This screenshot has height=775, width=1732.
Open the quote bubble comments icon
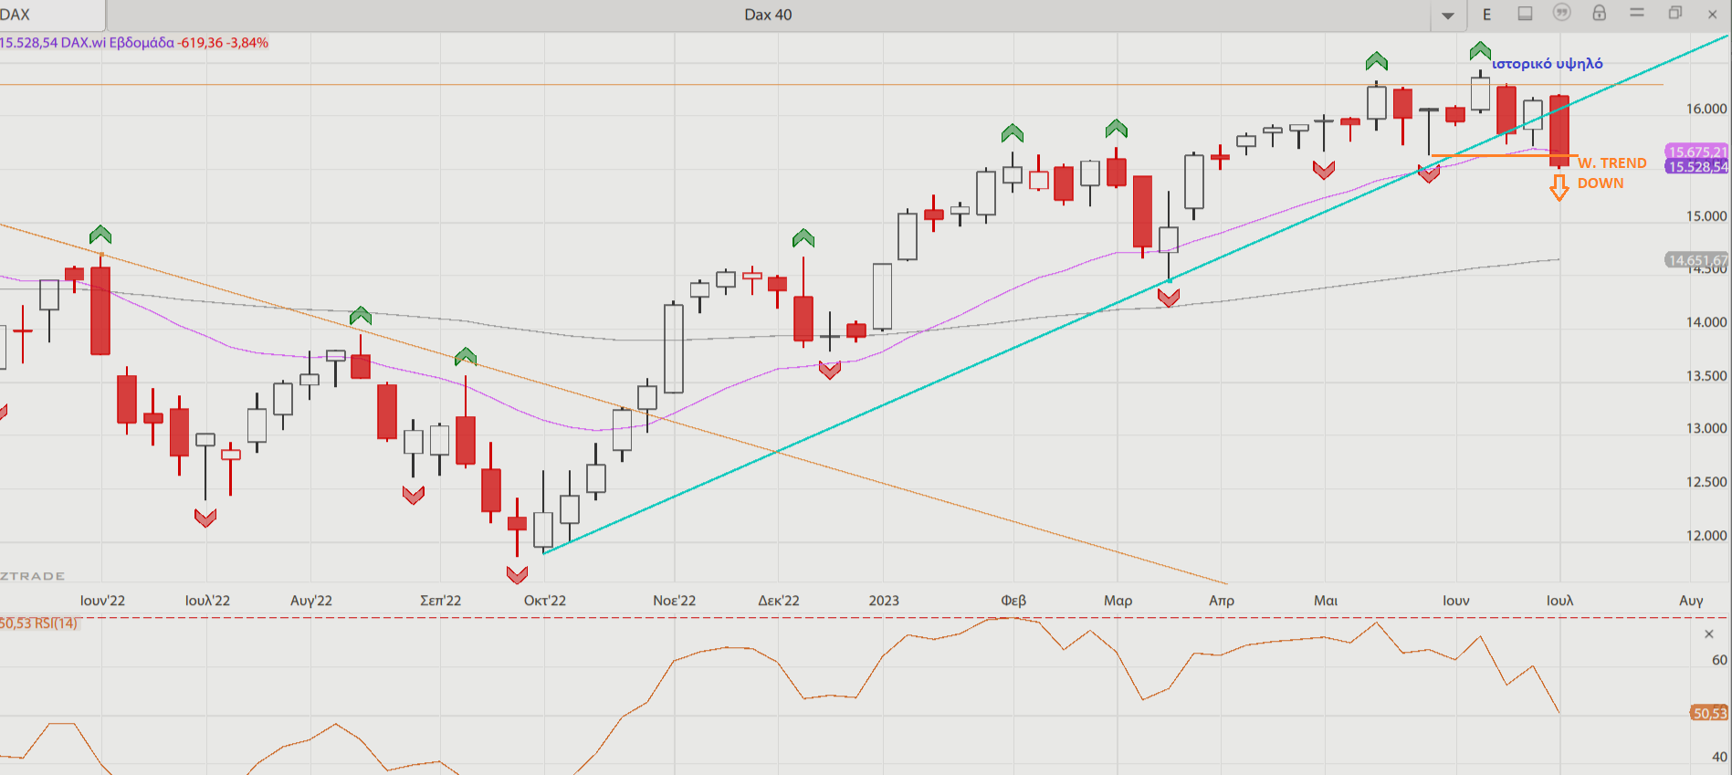(1562, 13)
